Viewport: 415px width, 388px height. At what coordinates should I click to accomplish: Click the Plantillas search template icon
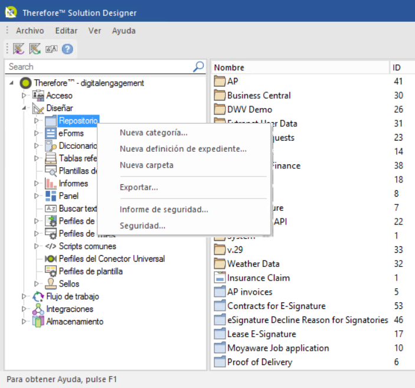(51, 171)
